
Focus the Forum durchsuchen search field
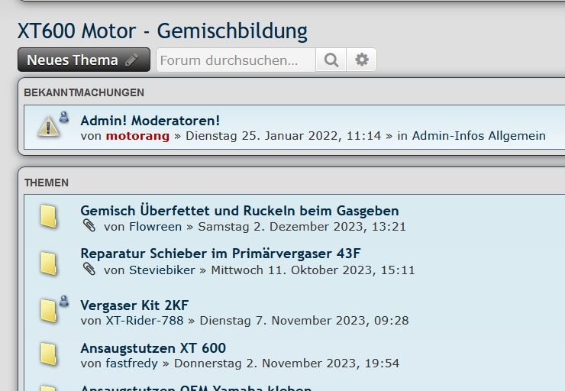coord(235,60)
